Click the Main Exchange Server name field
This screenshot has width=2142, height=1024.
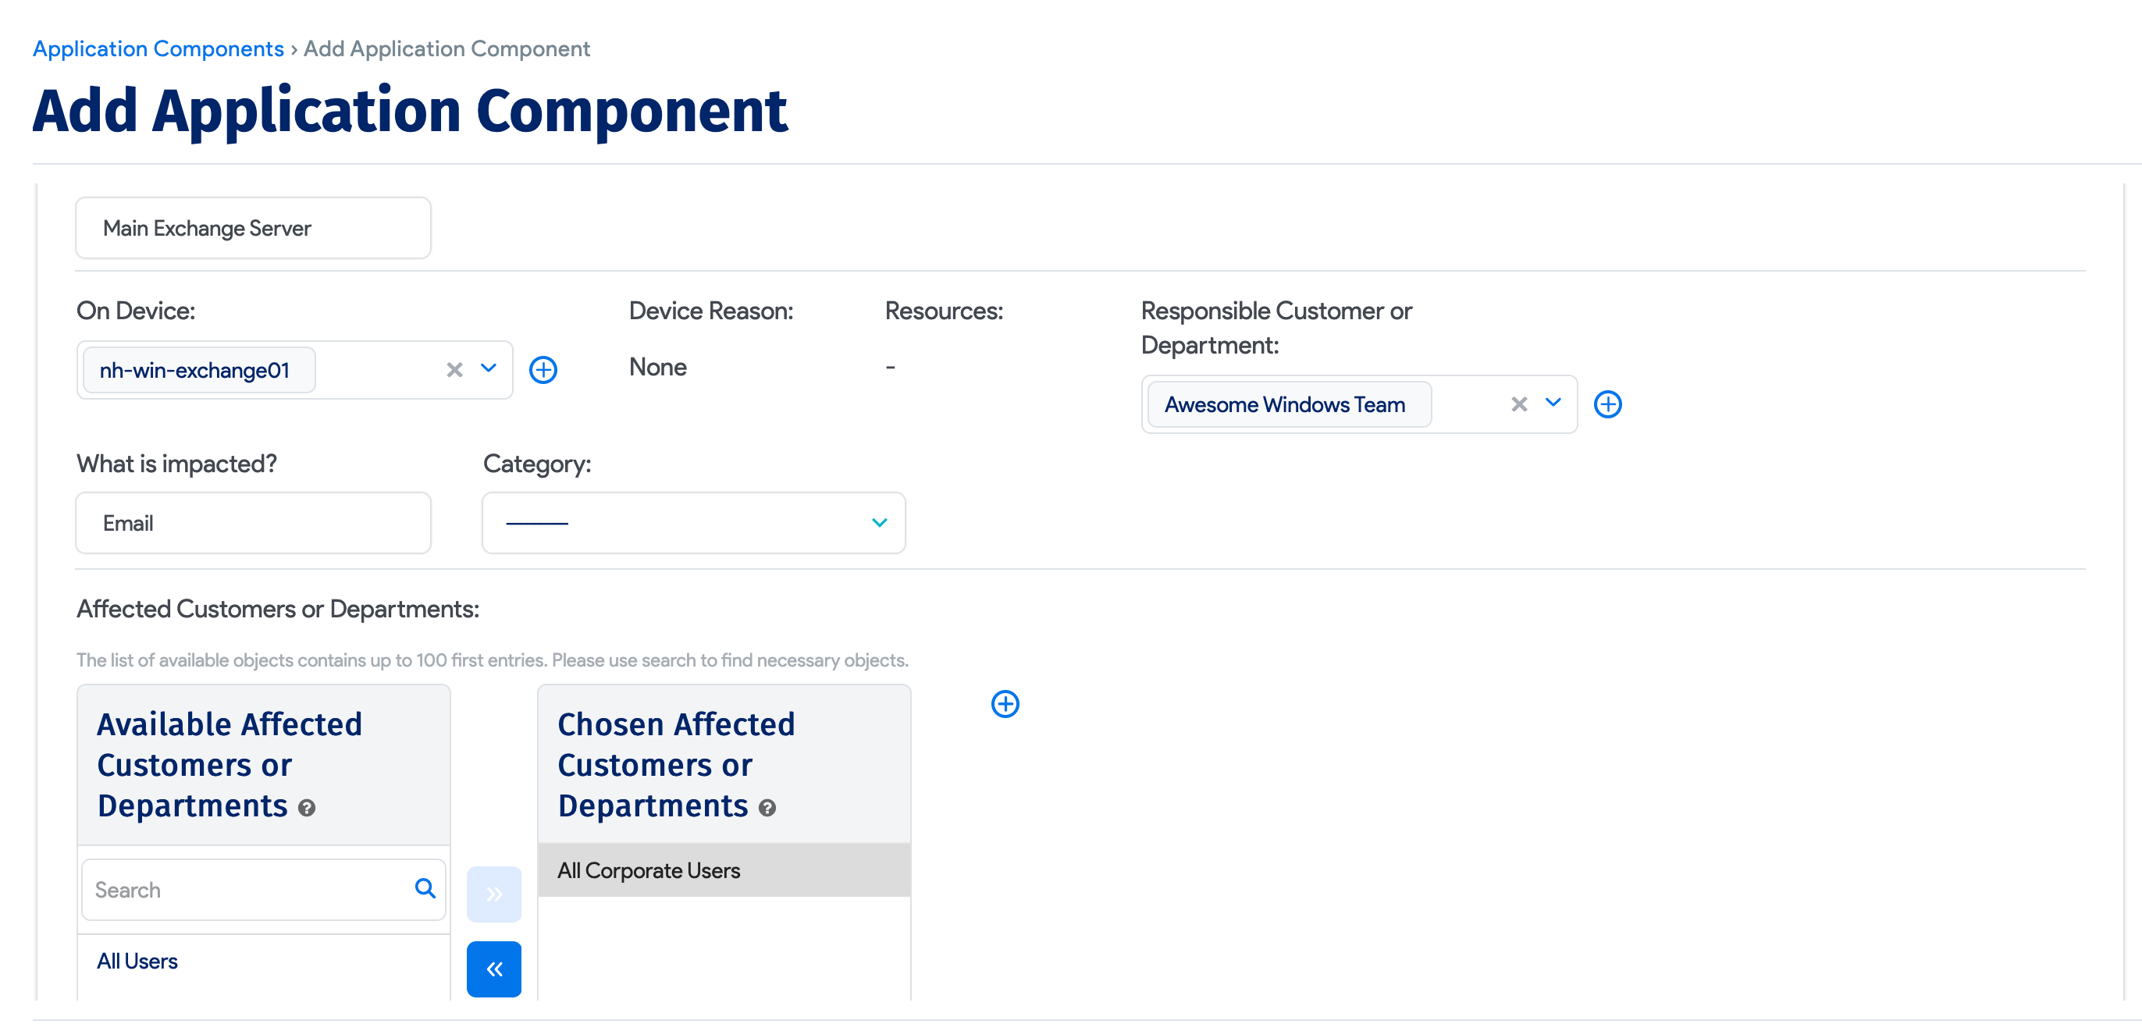252,228
